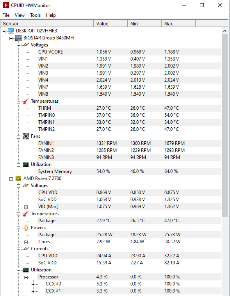The image size is (230, 296).
Task: Expand the VID (Max) node
Action: point(26,207)
